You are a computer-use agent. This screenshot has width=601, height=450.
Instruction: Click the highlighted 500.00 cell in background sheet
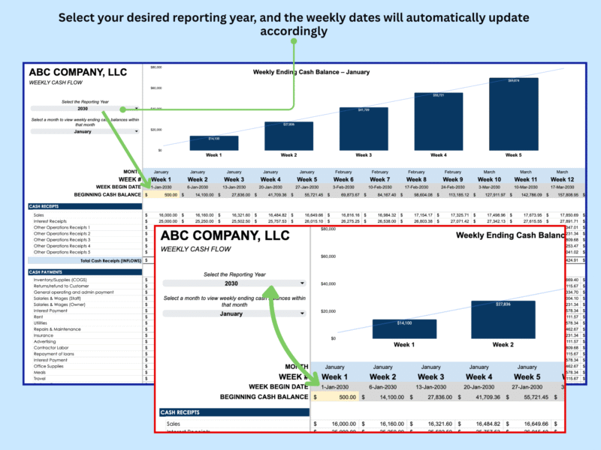click(162, 195)
